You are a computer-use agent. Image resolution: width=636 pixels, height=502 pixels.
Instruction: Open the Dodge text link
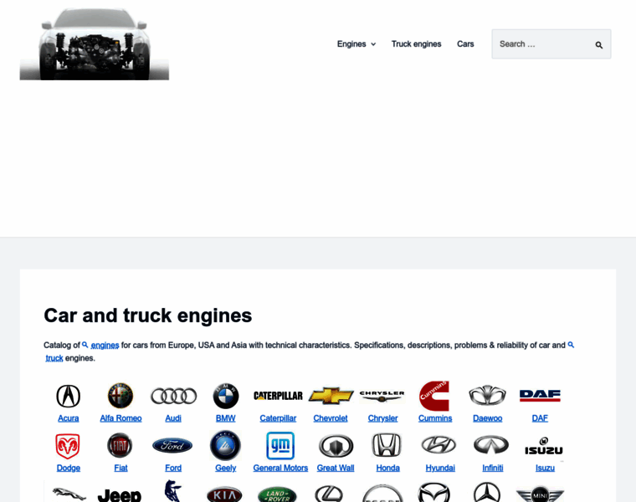[x=68, y=468]
